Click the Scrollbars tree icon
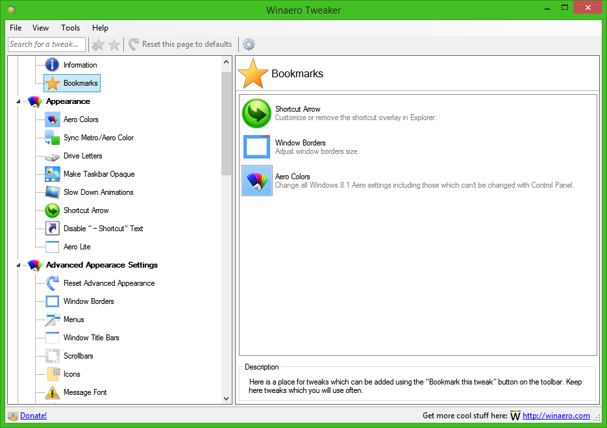Viewport: 607px width, 428px height. tap(53, 356)
